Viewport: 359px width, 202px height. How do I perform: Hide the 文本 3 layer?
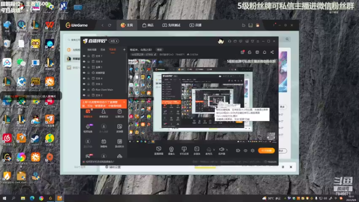click(x=84, y=84)
